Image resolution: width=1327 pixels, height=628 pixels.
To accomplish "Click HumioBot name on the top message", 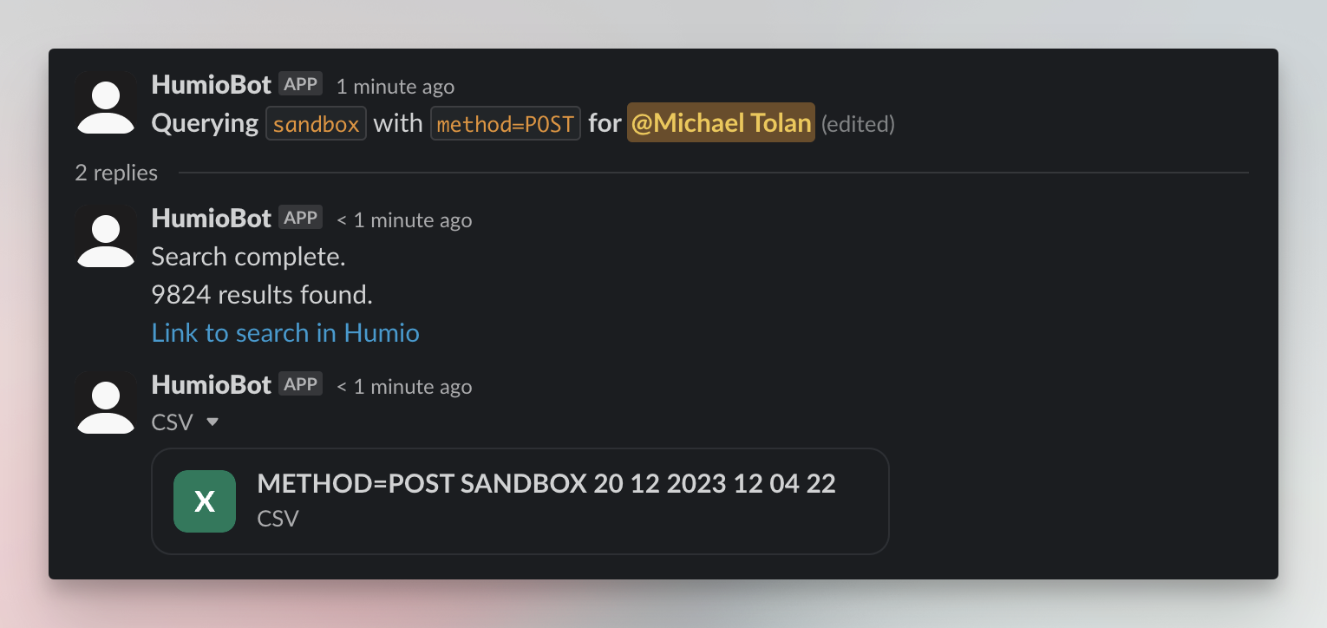I will click(x=212, y=85).
